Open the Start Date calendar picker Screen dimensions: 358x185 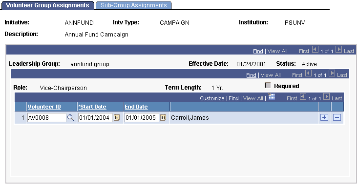117,118
